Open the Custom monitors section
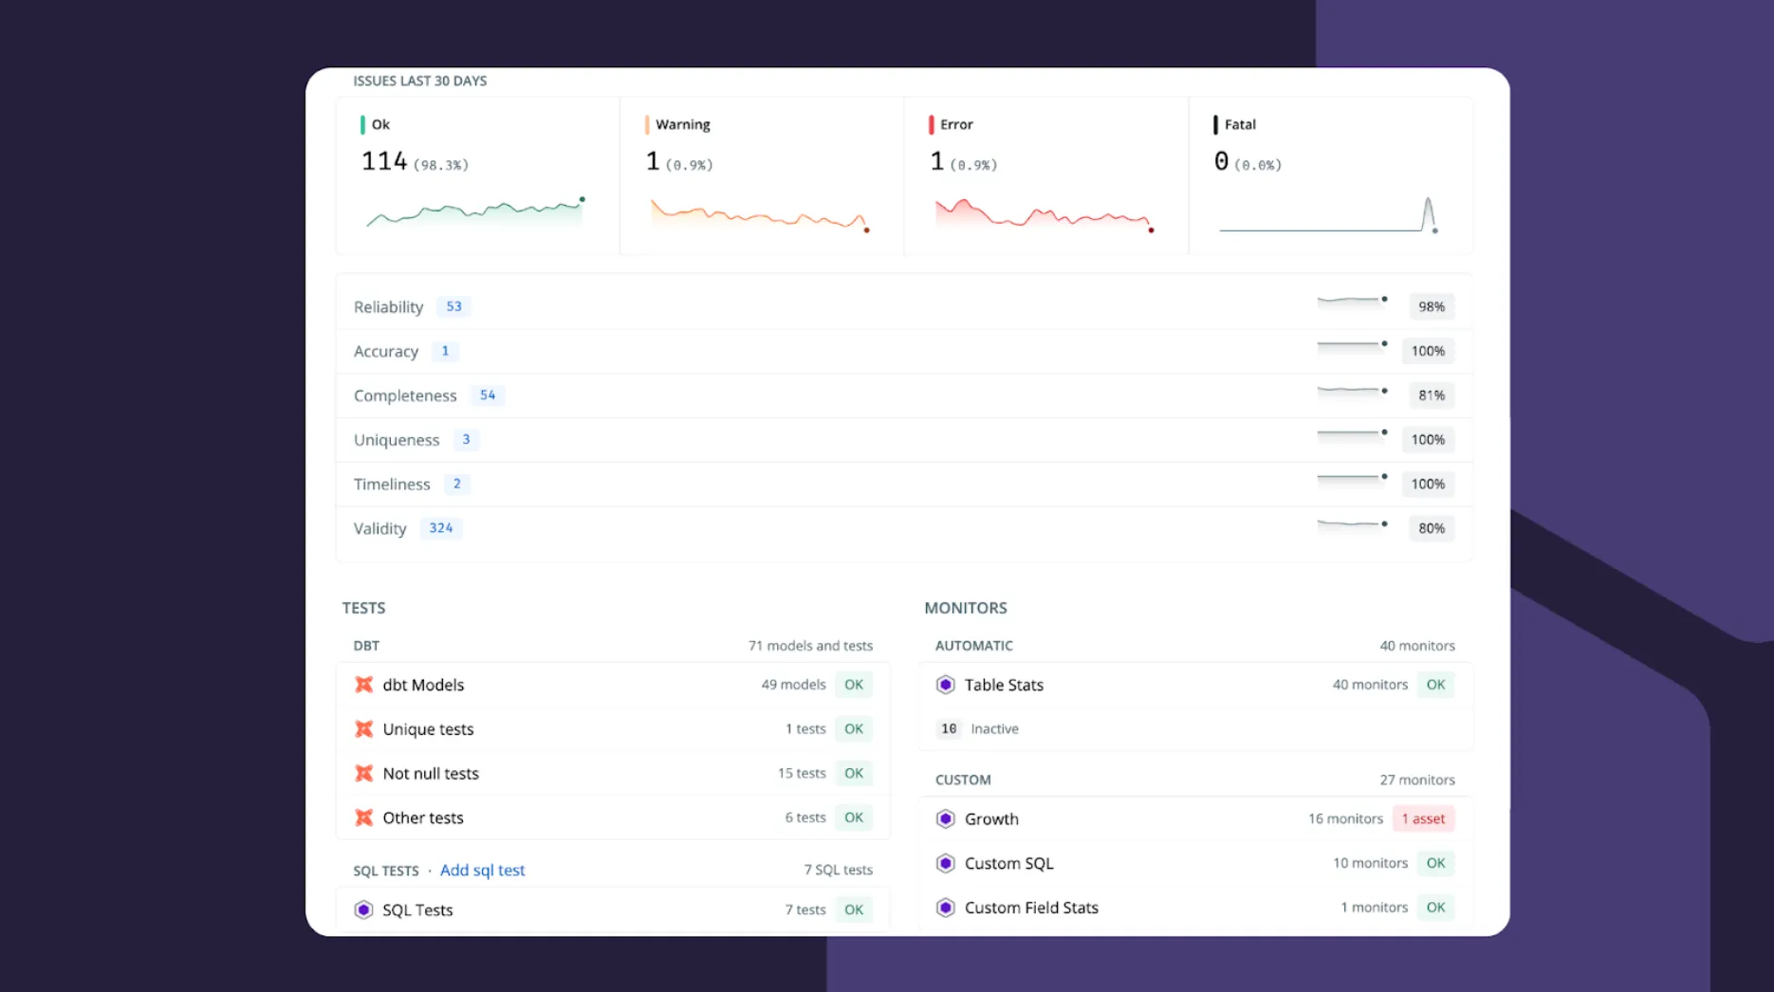 [x=963, y=779]
